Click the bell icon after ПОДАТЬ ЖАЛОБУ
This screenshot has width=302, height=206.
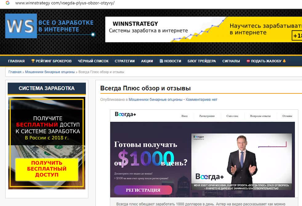point(284,61)
